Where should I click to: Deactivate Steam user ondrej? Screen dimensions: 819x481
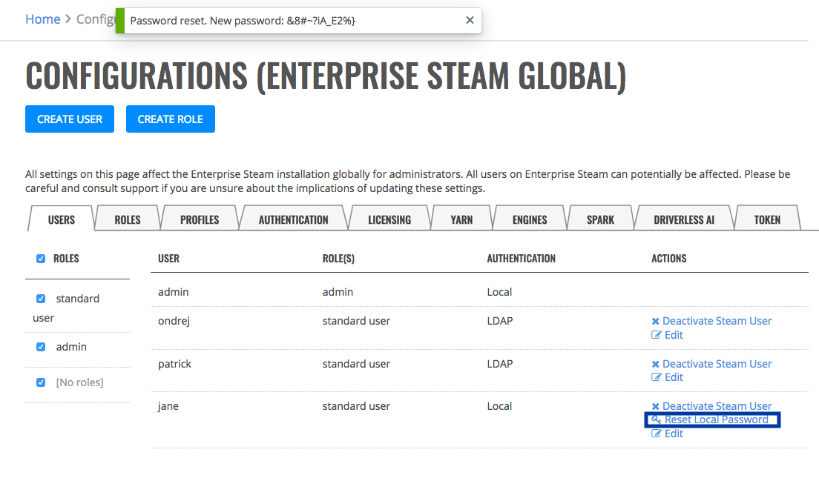(711, 321)
